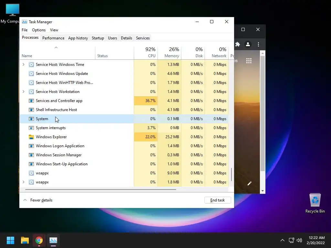Open Chrome extensions puzzle icon
Image resolution: width=331 pixels, height=248 pixels.
(x=238, y=44)
